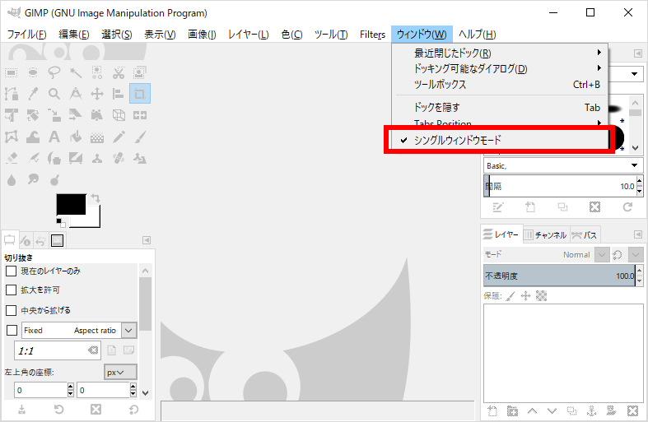Select the Scissors Select tool
648x422 pixels.
point(119,73)
